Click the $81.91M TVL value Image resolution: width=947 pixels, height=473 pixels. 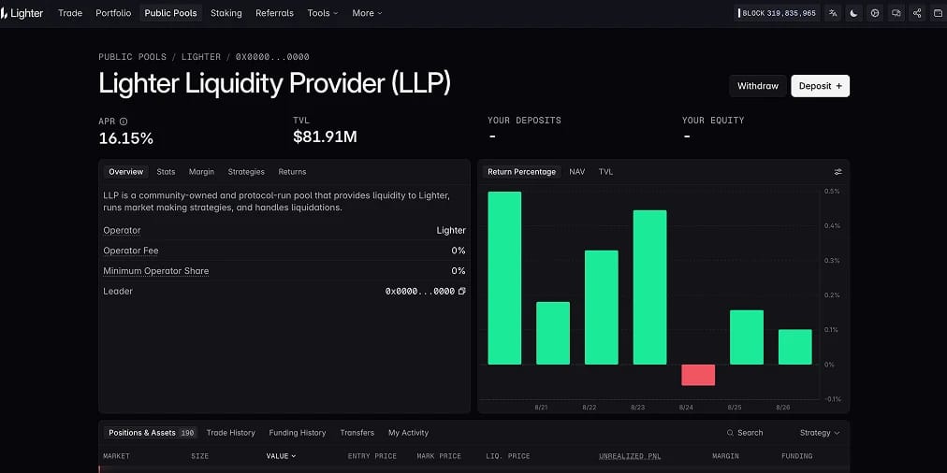point(325,137)
